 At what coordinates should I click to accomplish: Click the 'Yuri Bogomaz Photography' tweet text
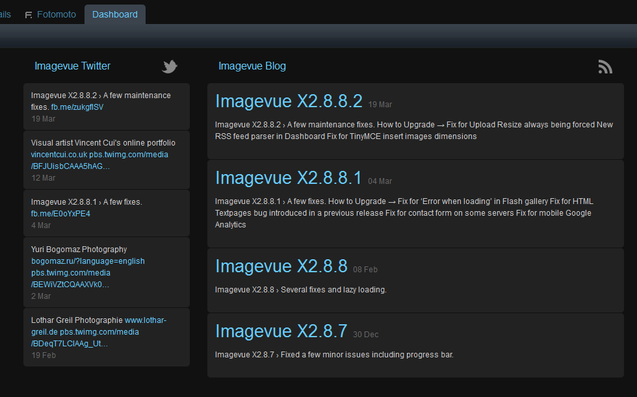[x=79, y=250]
